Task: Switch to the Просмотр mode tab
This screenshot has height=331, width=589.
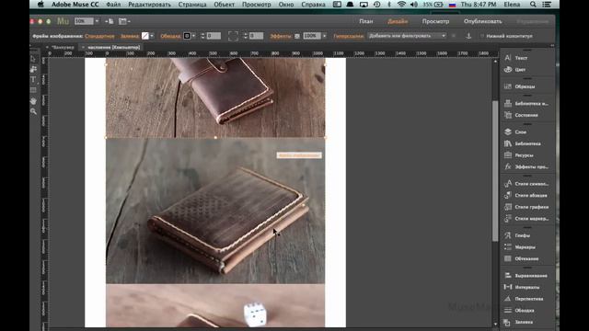Action: [x=435, y=21]
